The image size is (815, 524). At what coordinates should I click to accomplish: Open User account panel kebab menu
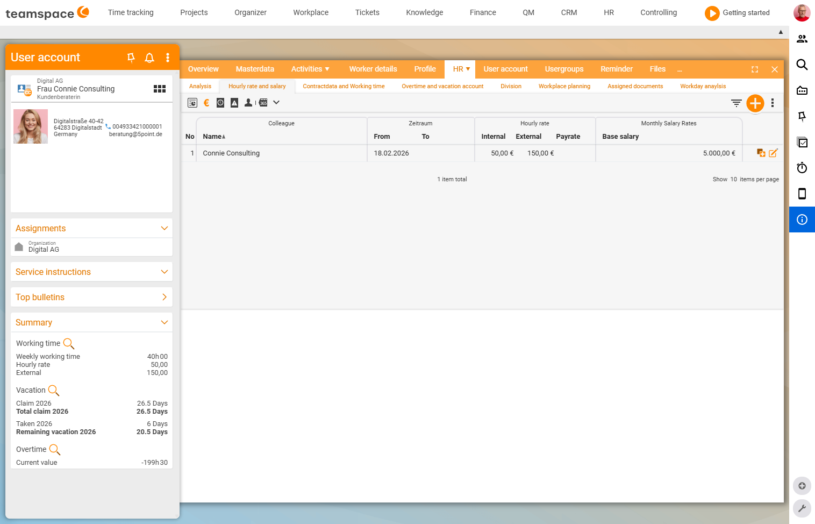click(168, 58)
